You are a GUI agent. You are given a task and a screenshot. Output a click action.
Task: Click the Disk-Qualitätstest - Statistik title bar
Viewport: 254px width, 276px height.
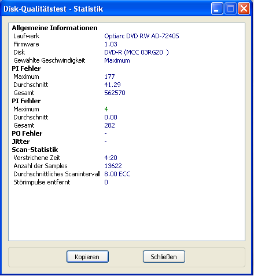(x=106, y=9)
